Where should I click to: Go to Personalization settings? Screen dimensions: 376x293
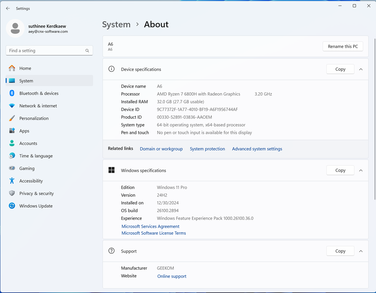pos(50,118)
